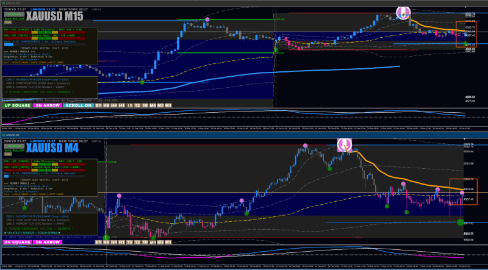Image resolution: width=488 pixels, height=270 pixels.
Task: Click green circle marker at right edge of M15 chart
Action: tap(465, 43)
